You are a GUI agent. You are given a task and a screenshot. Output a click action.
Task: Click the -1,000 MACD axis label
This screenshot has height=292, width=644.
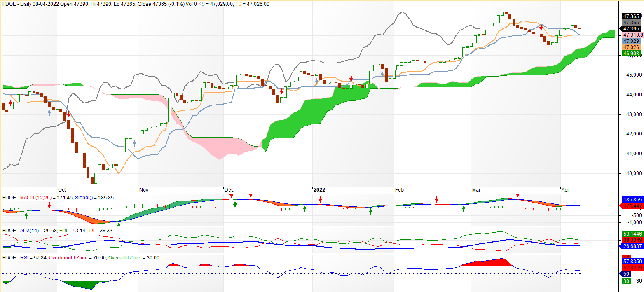click(x=635, y=222)
